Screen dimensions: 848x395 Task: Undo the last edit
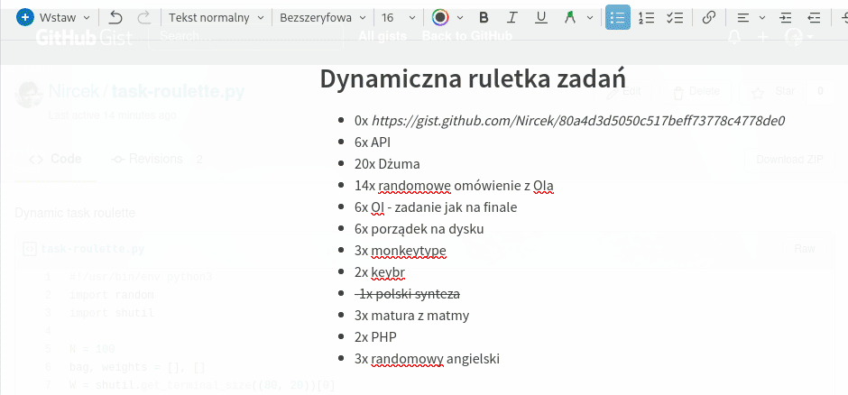(x=115, y=17)
